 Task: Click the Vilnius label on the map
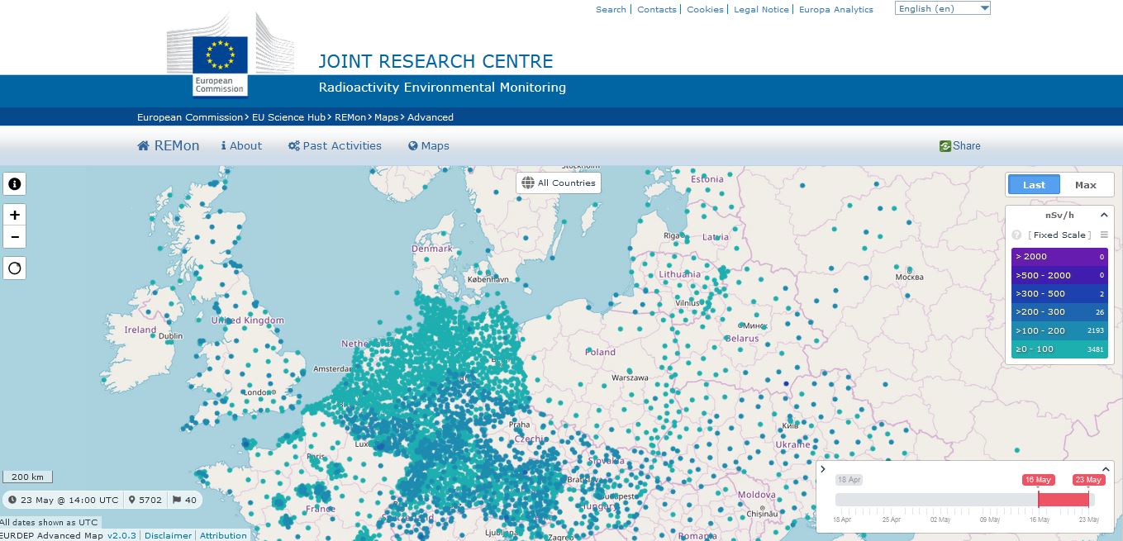[x=688, y=303]
